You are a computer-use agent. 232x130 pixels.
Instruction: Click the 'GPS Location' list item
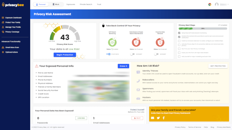[44, 97]
